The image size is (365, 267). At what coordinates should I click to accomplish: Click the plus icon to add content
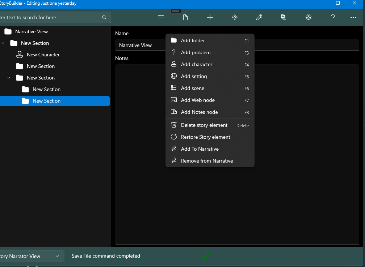[210, 17]
